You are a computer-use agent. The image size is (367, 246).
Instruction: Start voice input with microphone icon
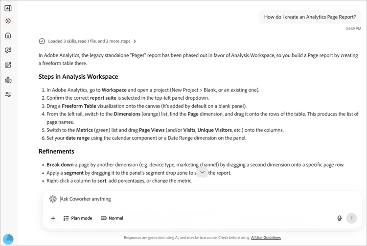tap(340, 218)
